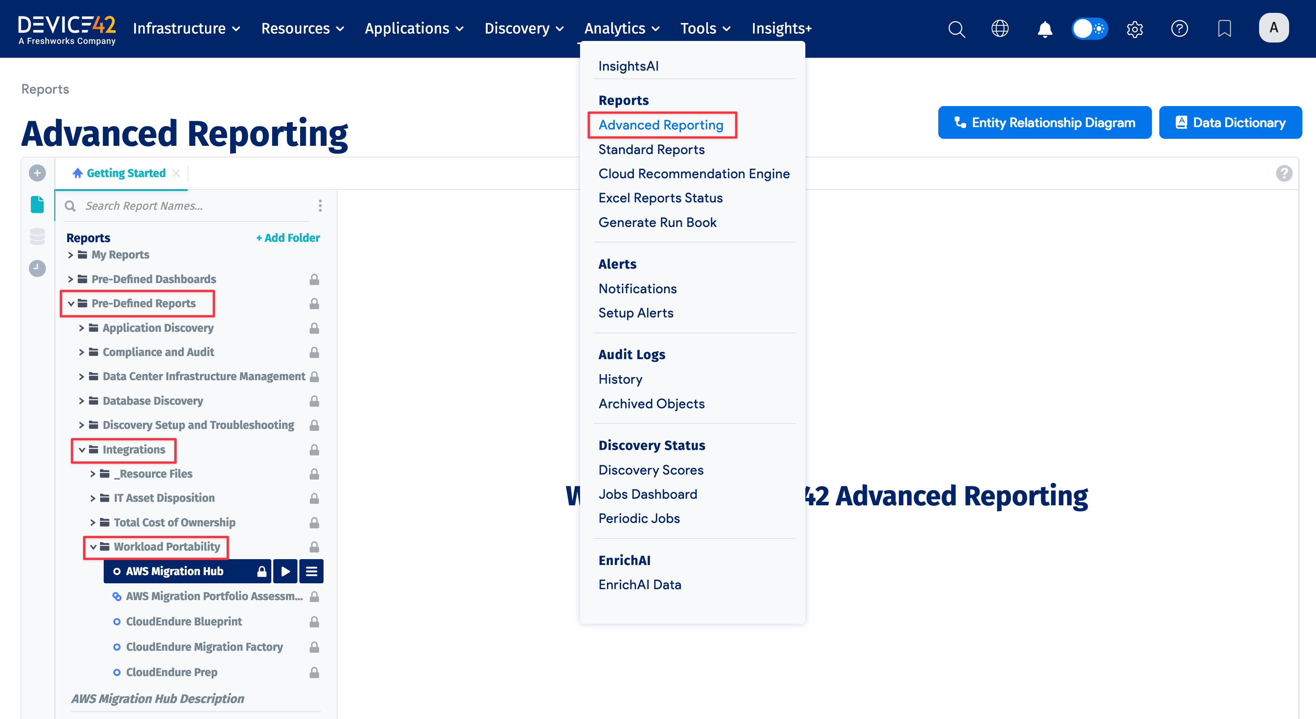Collapse the Pre-Defined Reports folder

pyautogui.click(x=71, y=303)
